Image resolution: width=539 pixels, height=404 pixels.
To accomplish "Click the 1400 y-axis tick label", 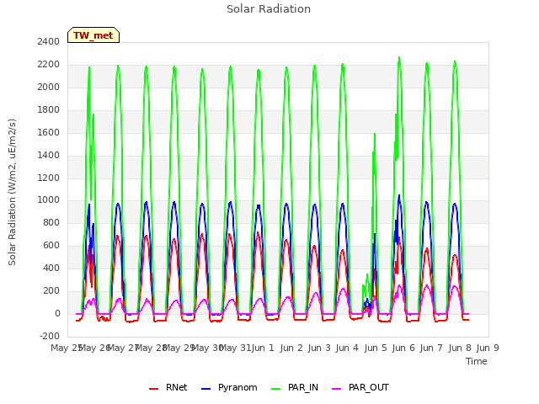I will tap(49, 155).
